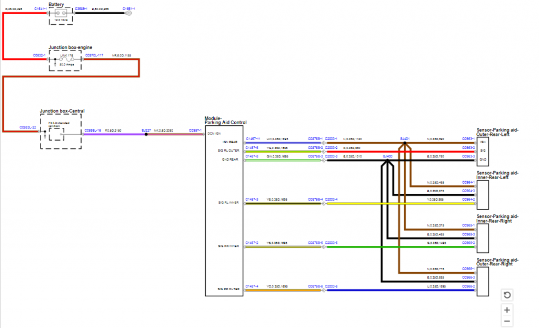Screen dimensions: 539x328
Task: Open connector link C1457-2
Action: pyautogui.click(x=252, y=243)
